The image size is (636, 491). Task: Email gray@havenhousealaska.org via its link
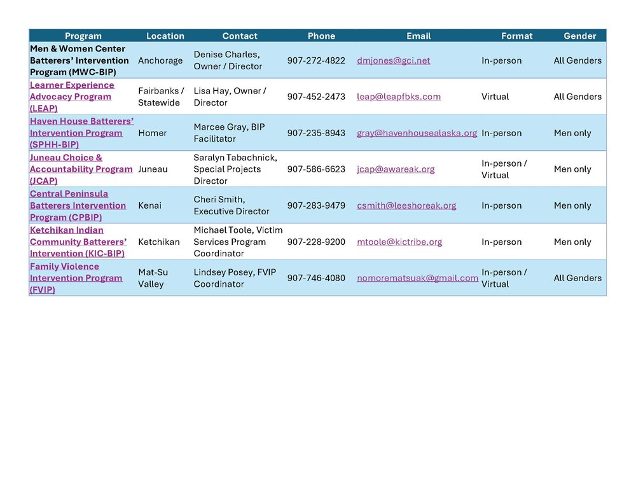coord(417,133)
